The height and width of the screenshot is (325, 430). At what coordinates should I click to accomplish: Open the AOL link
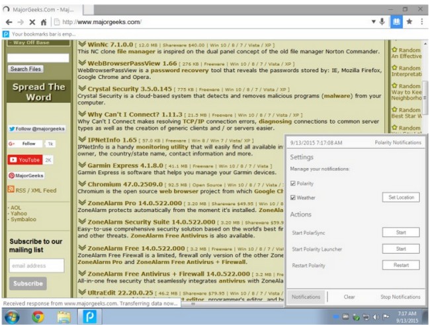point(16,208)
